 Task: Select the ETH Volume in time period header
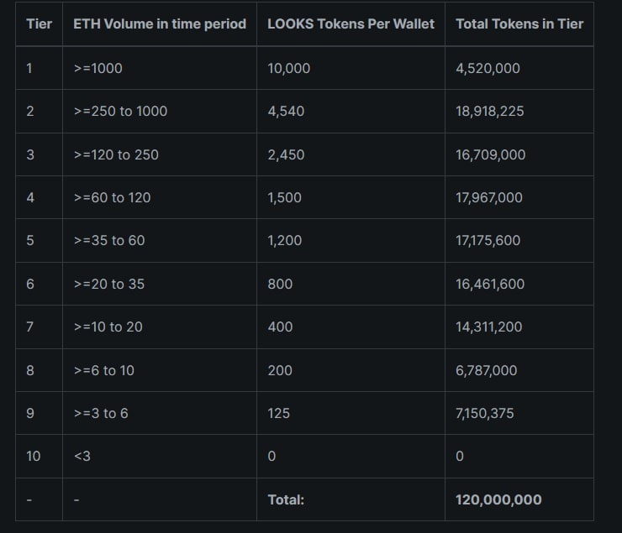point(160,24)
